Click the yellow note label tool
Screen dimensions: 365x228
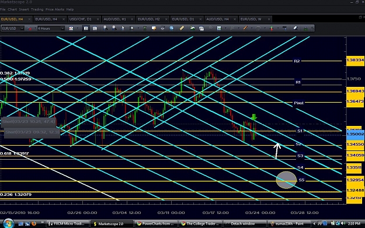[154, 28]
